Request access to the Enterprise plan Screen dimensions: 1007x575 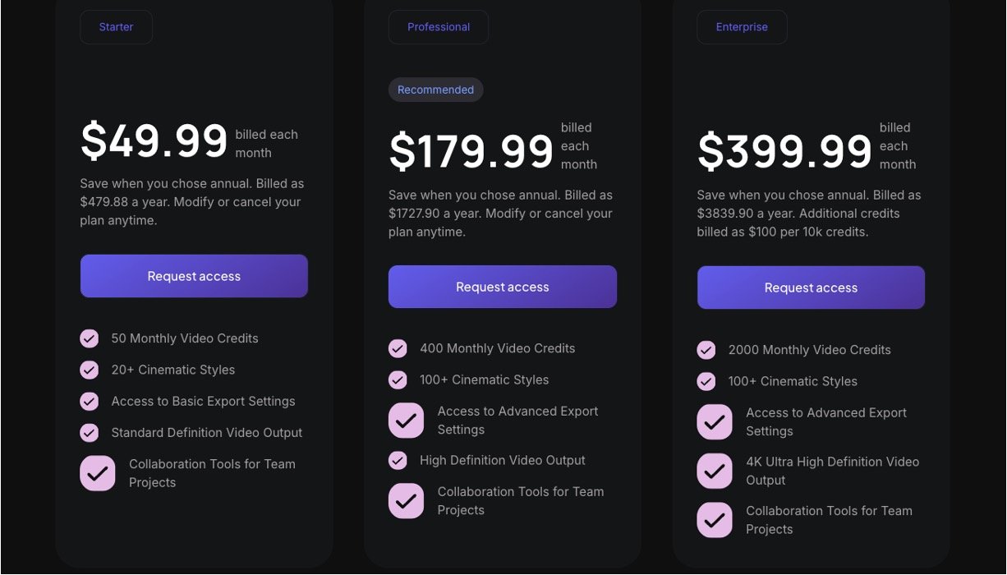click(x=811, y=287)
